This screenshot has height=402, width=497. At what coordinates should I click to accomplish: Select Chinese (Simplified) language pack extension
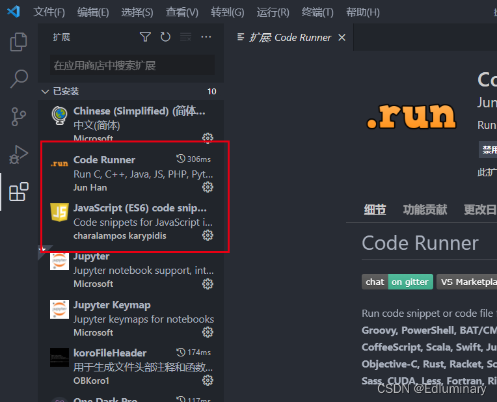131,124
